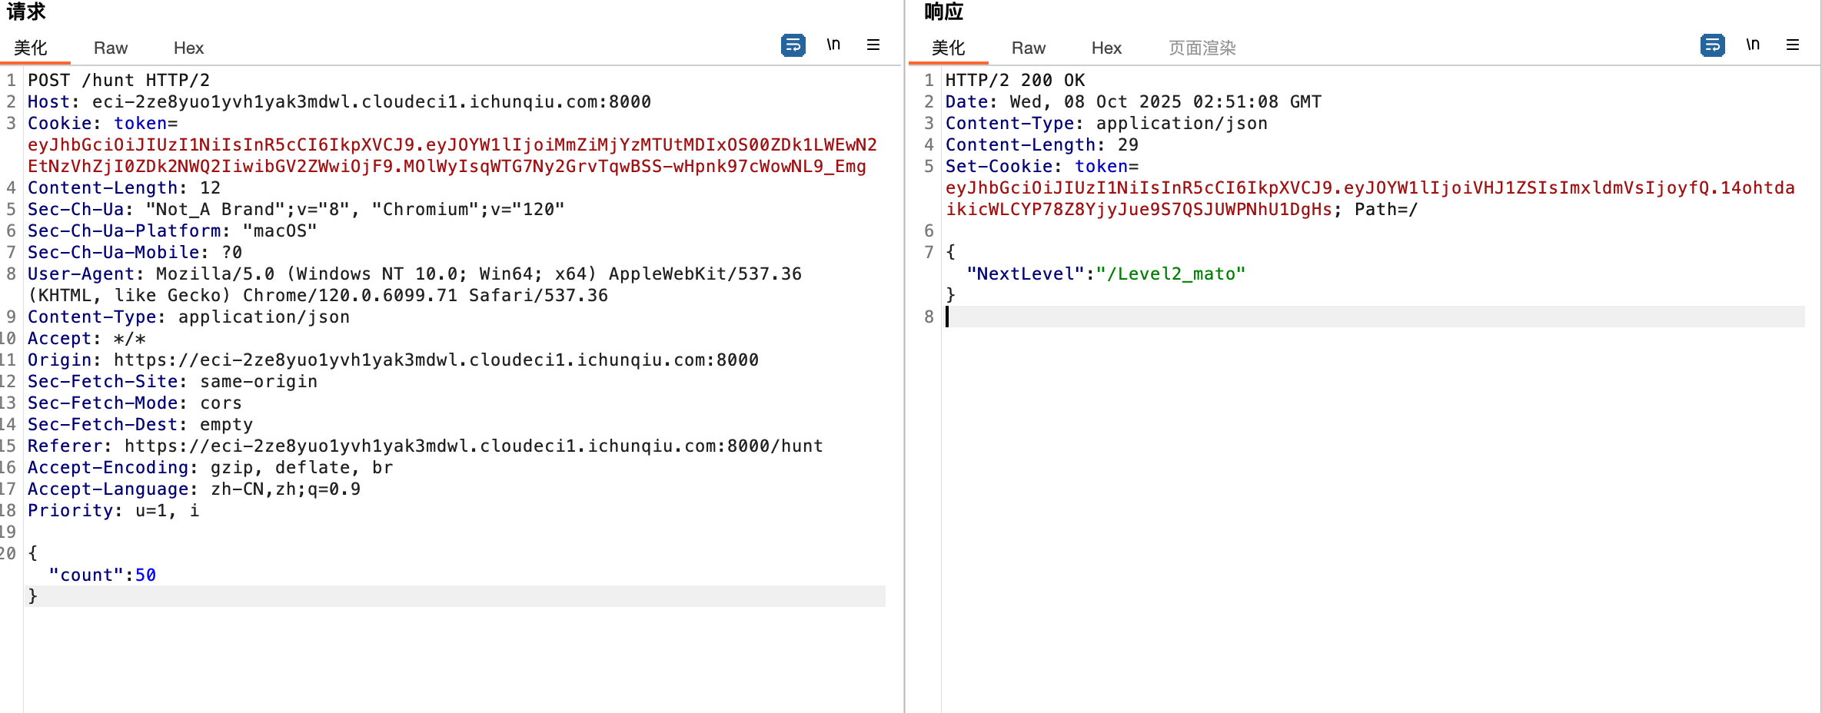This screenshot has height=713, width=1822.
Task: Open response panel hamburger options menu
Action: coord(1793,45)
